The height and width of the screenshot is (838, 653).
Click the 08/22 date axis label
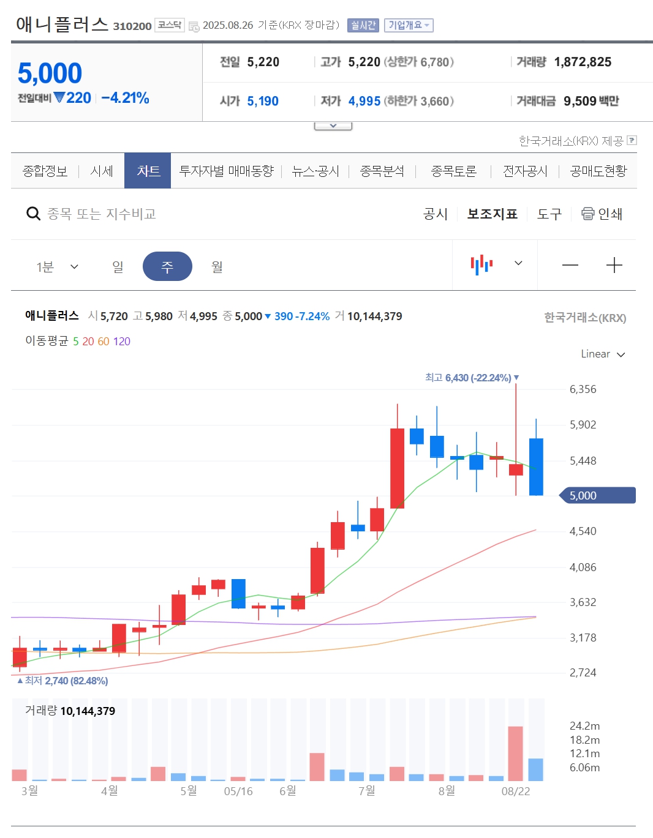(x=516, y=791)
